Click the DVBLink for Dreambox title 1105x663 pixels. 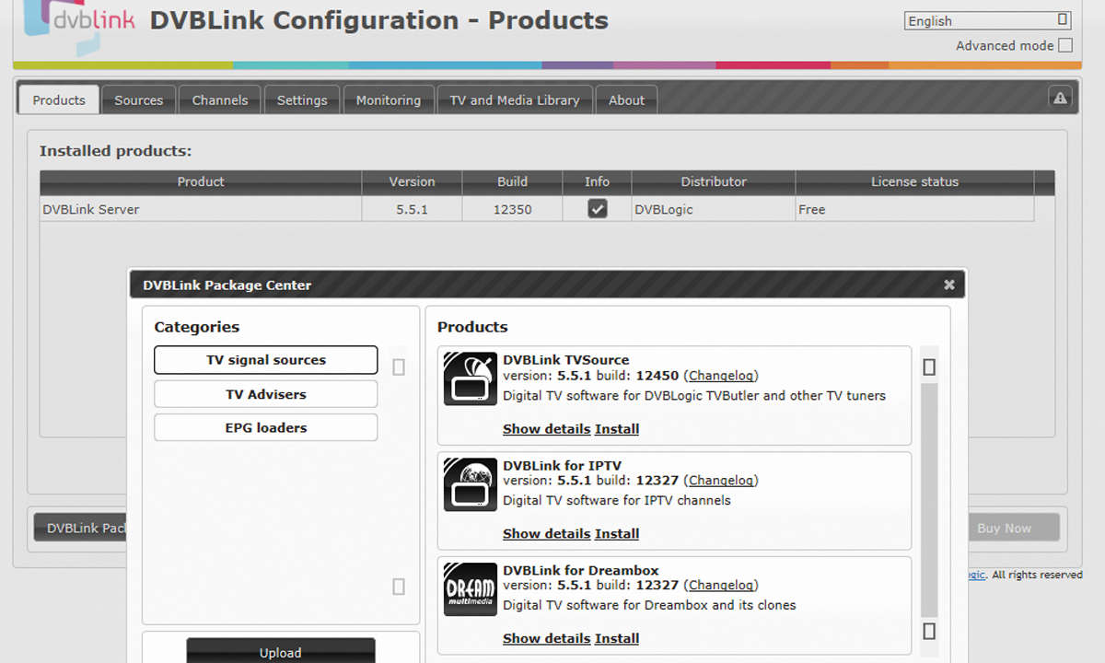click(581, 570)
